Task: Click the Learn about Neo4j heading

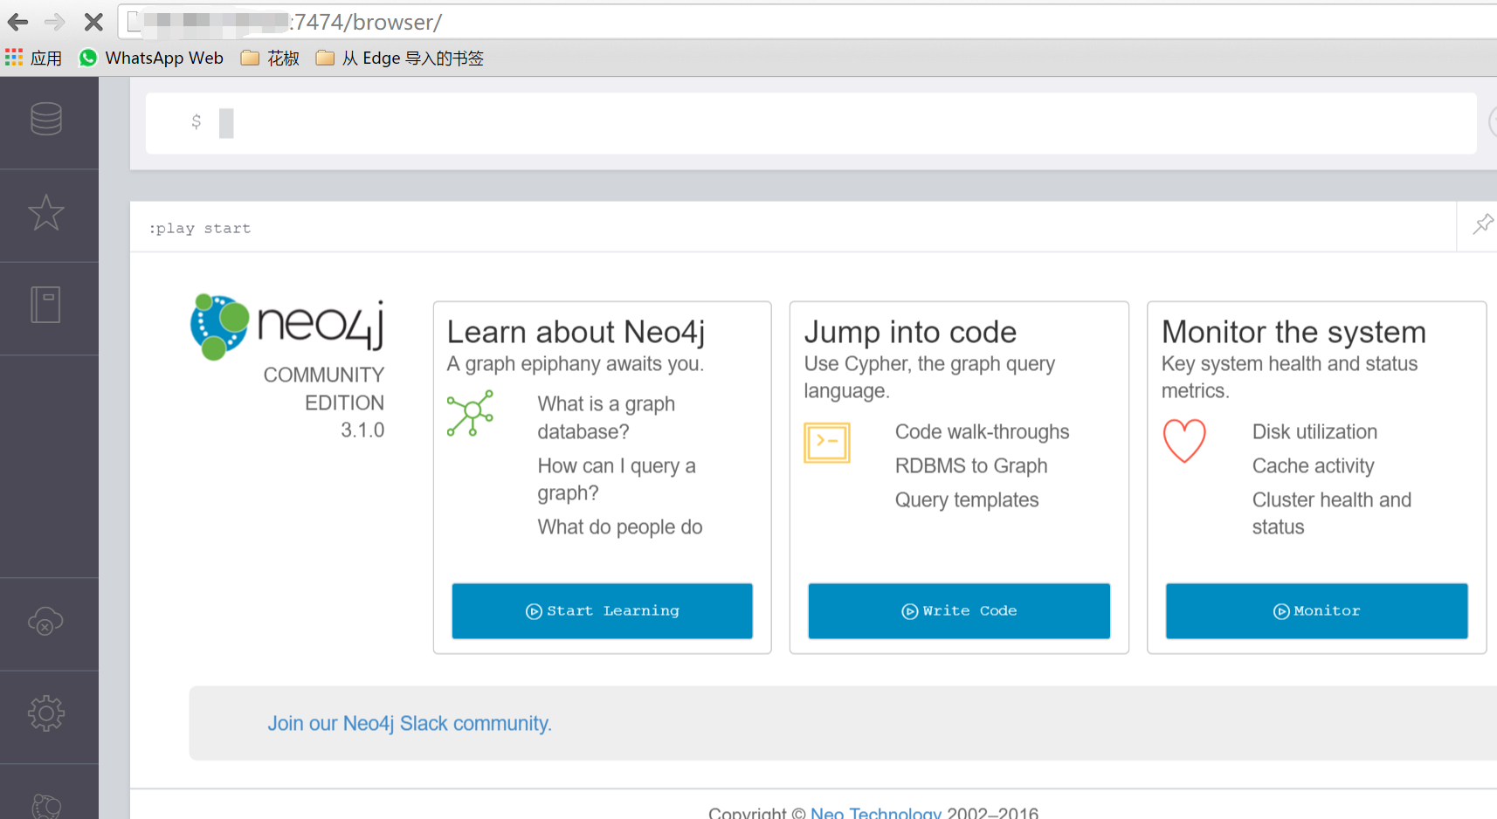Action: point(576,332)
